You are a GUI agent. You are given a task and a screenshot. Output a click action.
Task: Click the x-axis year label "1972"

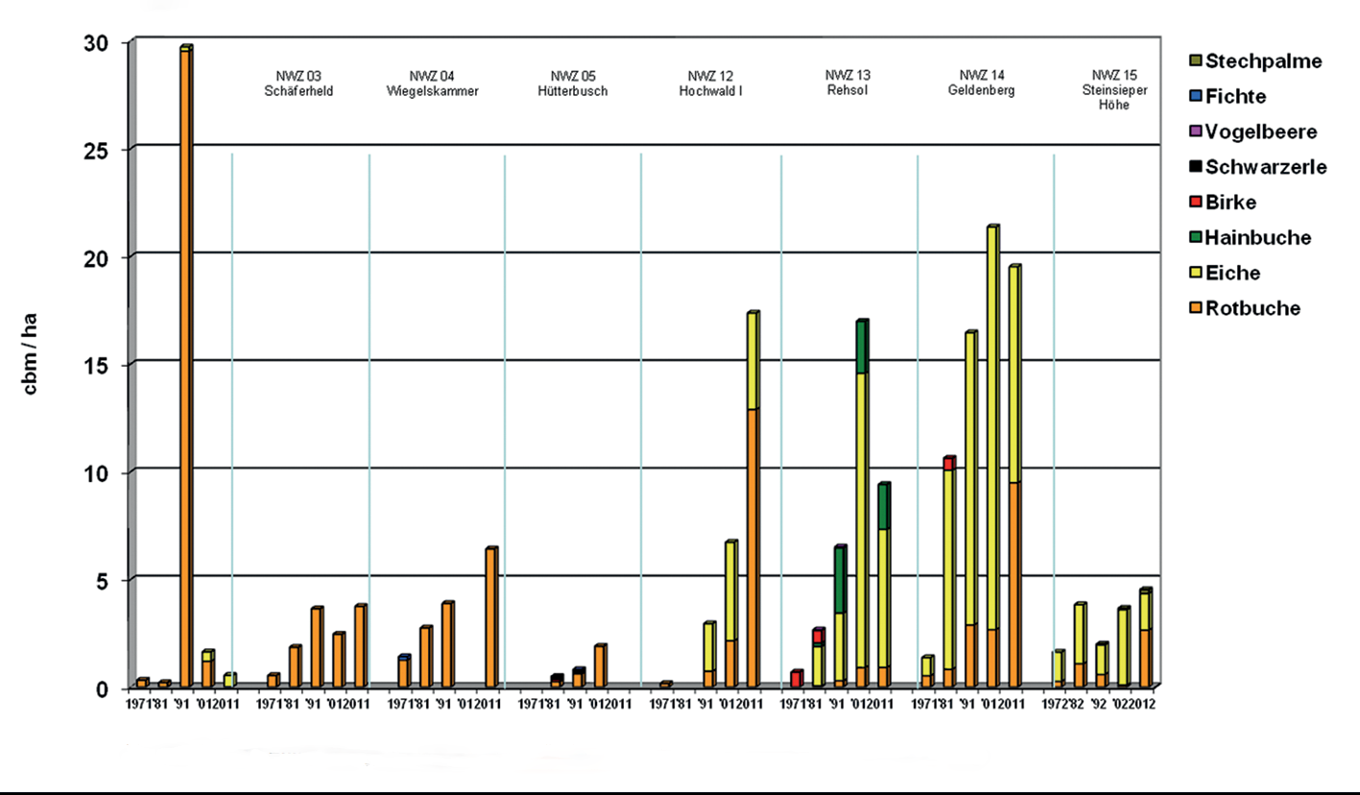pyautogui.click(x=1055, y=705)
